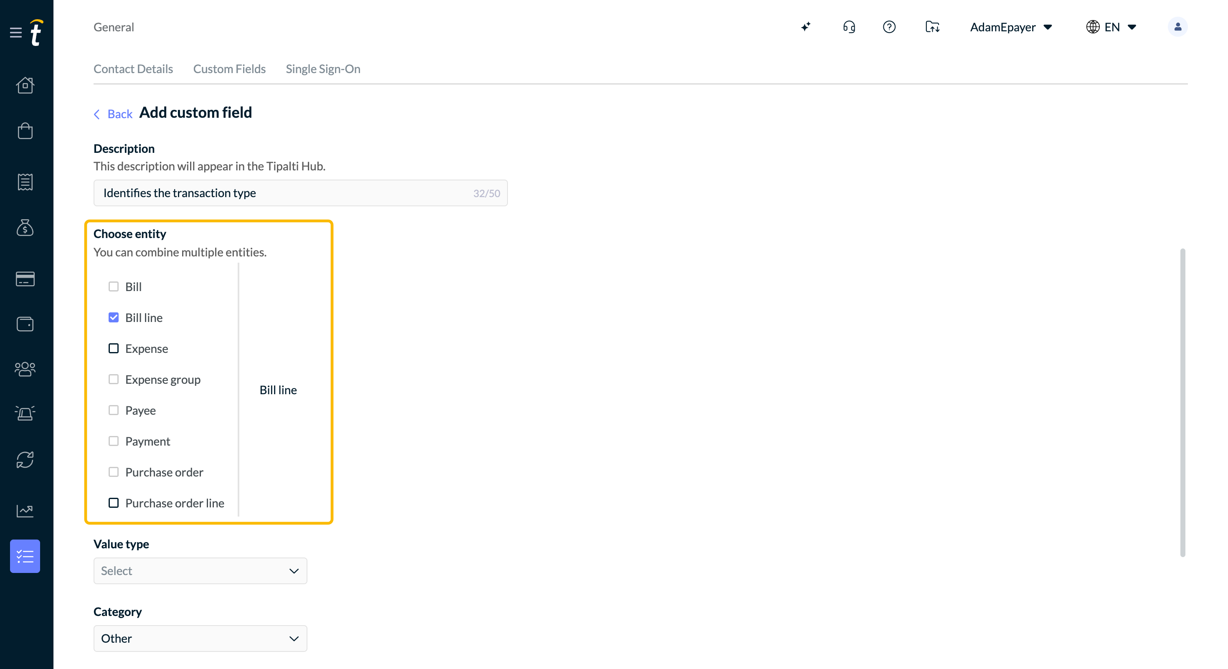Click the AI sparkle icon in header
Viewport: 1228px width, 669px height.
(x=806, y=27)
